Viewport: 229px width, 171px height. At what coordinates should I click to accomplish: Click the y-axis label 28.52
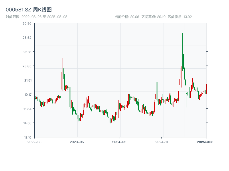27,38
